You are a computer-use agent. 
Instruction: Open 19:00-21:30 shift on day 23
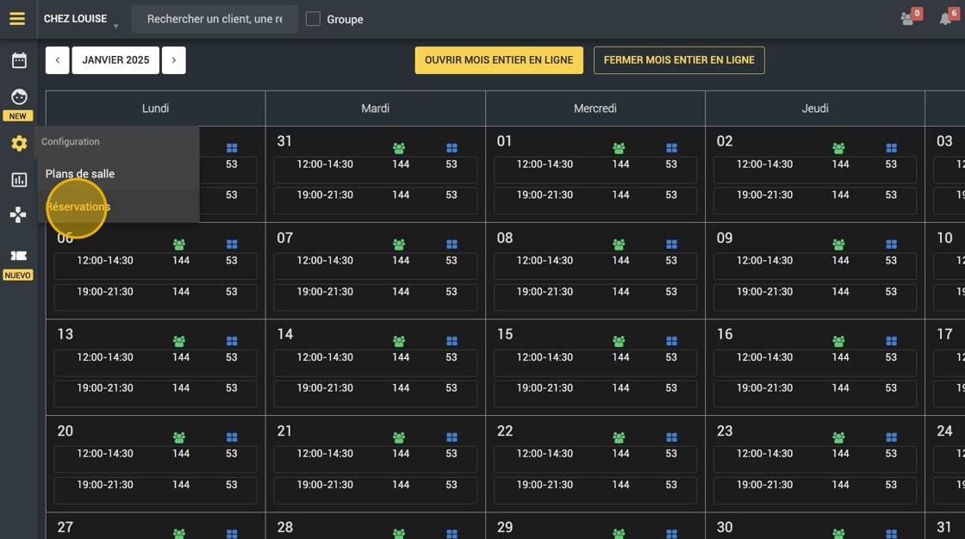coord(815,490)
